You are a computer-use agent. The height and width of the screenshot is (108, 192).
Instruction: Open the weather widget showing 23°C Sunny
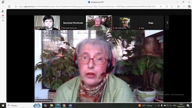pos(145,105)
